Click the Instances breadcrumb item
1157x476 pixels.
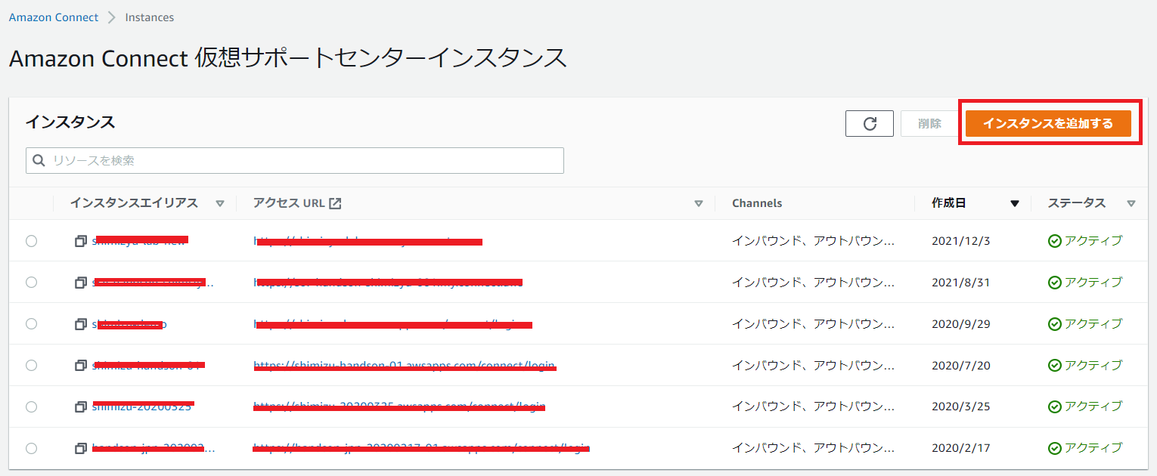[150, 17]
